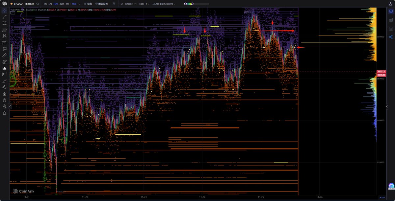395x201 pixels.
Task: Expand the right side panel arrow
Action: [387, 106]
